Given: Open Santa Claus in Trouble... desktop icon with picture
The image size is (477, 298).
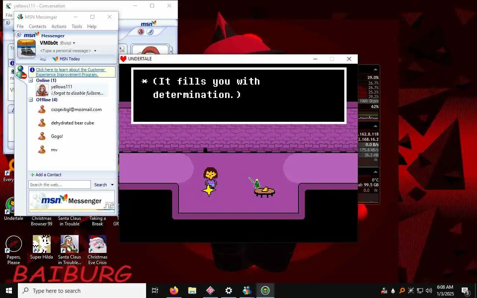Looking at the screenshot, I should coord(69,250).
